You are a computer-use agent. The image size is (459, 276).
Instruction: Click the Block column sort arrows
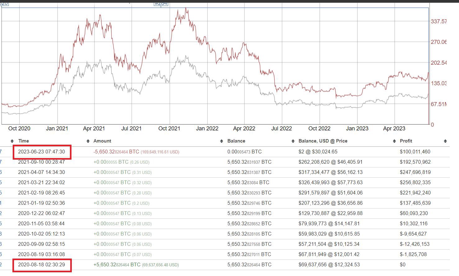(12, 141)
